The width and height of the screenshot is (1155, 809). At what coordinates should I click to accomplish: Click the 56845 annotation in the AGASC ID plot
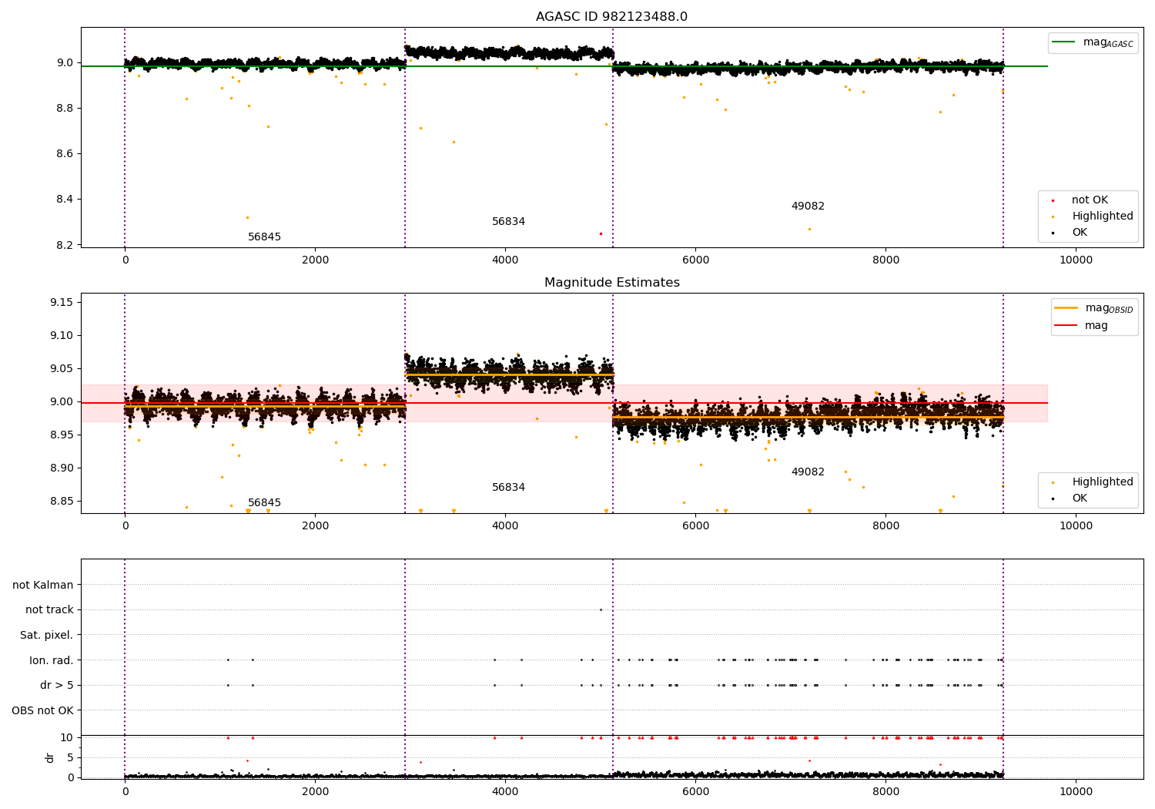[264, 237]
